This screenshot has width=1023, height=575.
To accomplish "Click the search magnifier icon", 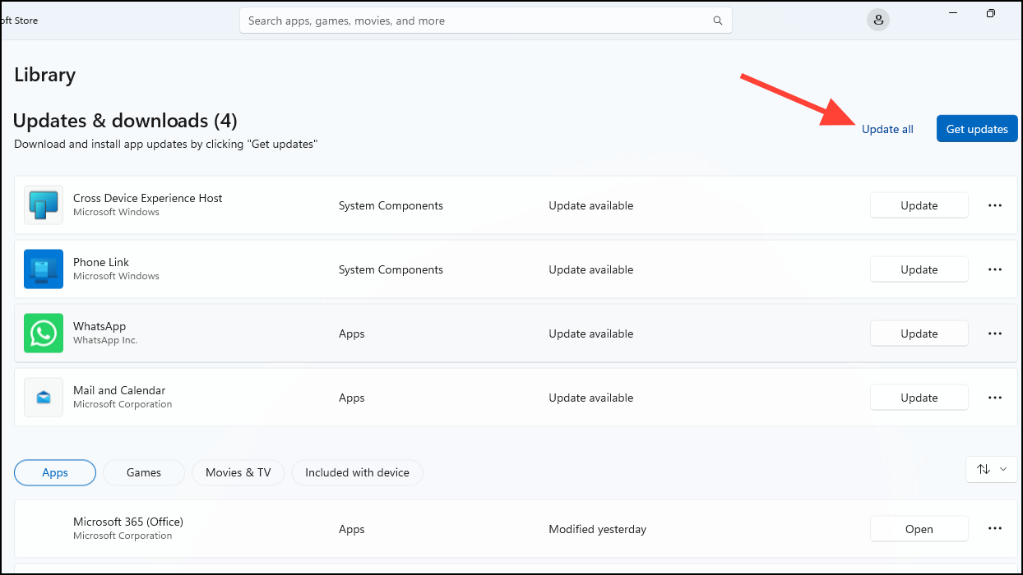I will pyautogui.click(x=717, y=20).
